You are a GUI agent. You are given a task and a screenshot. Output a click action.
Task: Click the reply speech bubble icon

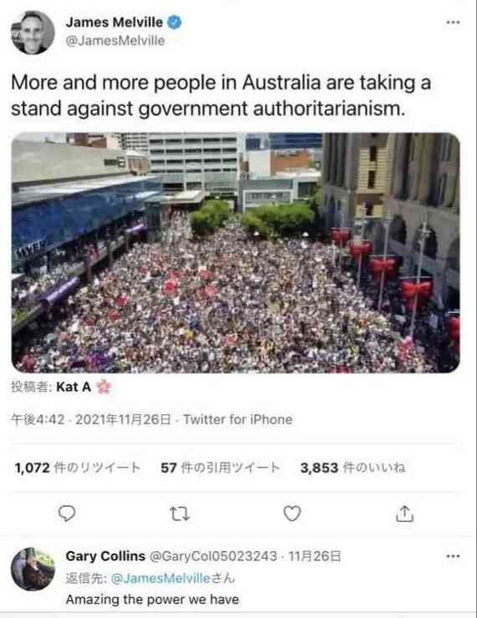point(67,513)
